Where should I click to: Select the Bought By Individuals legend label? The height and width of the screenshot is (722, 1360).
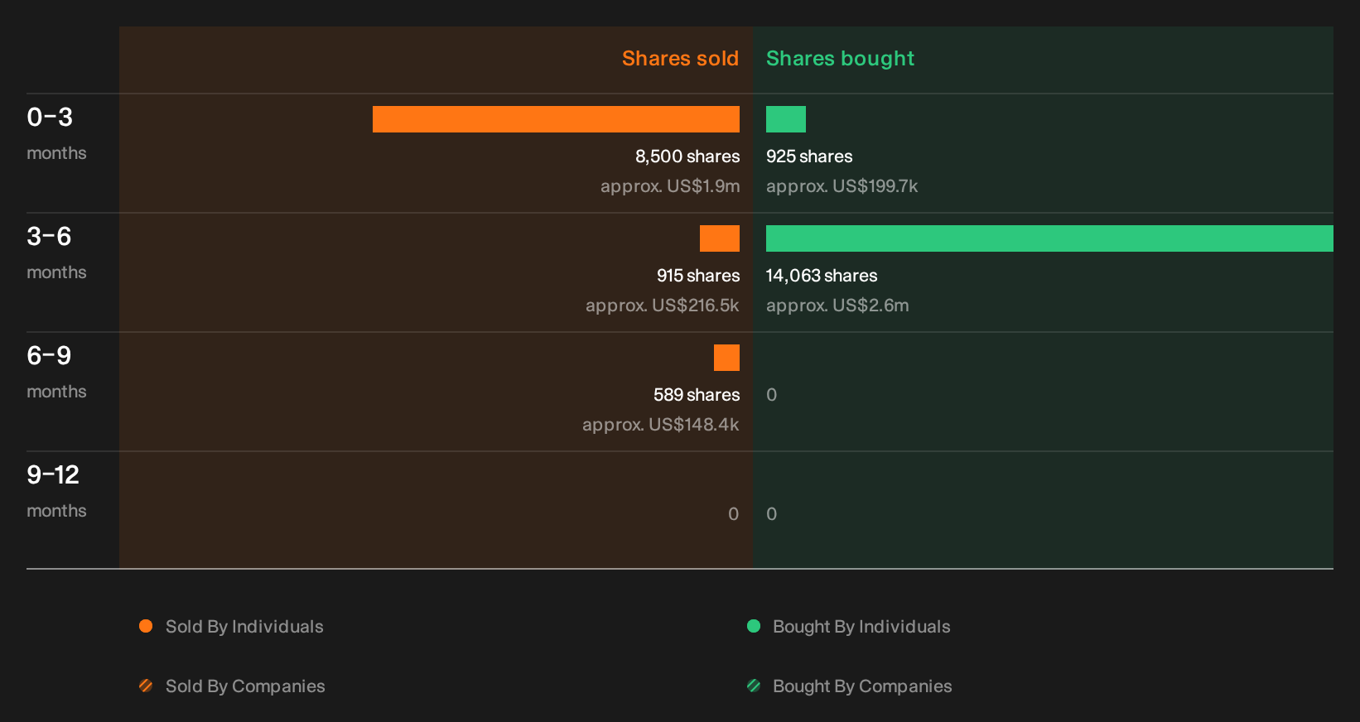861,627
